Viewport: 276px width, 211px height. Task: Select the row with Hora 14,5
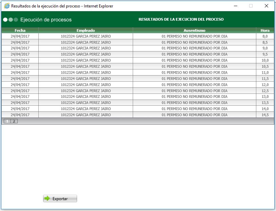pyautogui.click(x=136, y=115)
